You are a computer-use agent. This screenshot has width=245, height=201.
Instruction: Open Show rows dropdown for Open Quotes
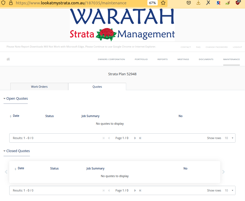pyautogui.click(x=229, y=138)
